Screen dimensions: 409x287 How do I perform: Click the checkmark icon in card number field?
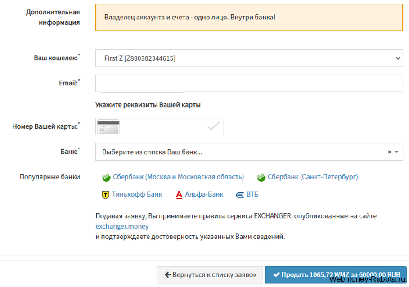[213, 126]
